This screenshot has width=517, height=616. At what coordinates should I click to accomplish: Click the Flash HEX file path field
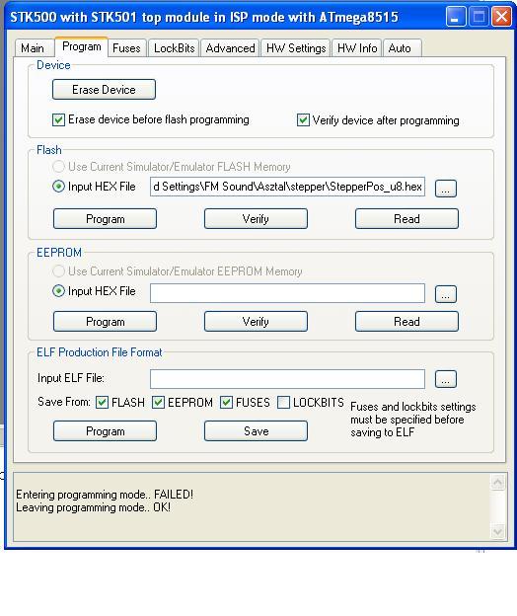coord(287,187)
